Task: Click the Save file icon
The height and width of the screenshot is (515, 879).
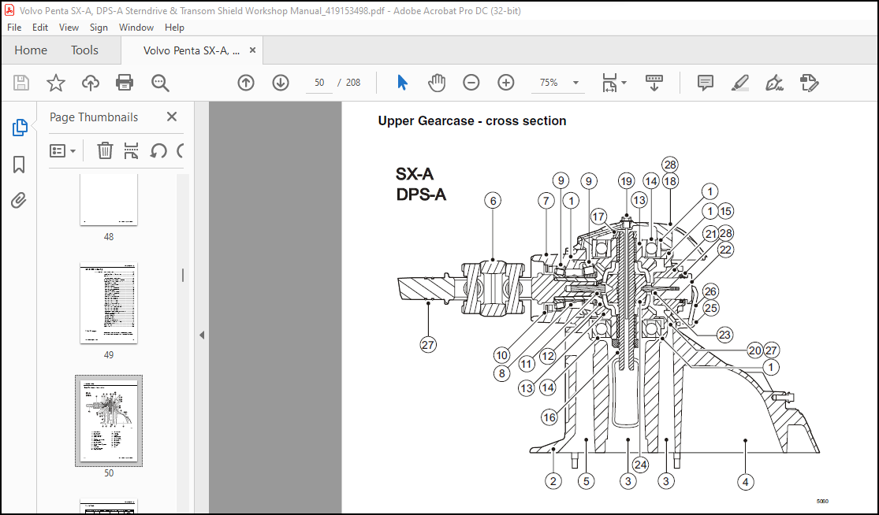Action: (x=21, y=83)
